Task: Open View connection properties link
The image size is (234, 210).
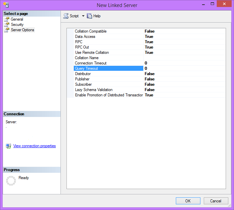Action: pos(35,146)
